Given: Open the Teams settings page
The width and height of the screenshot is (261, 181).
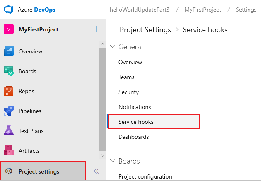Looking at the screenshot, I should point(126,77).
